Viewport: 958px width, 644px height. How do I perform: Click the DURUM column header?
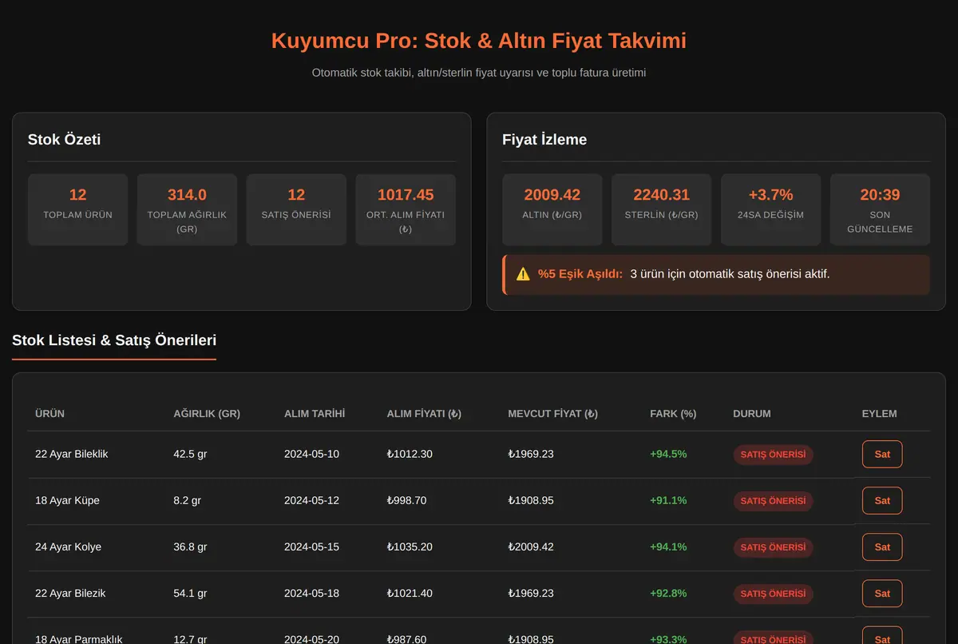pyautogui.click(x=752, y=414)
